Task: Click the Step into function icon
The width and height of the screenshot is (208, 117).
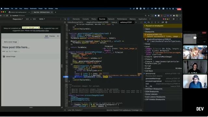Action: click(152, 22)
